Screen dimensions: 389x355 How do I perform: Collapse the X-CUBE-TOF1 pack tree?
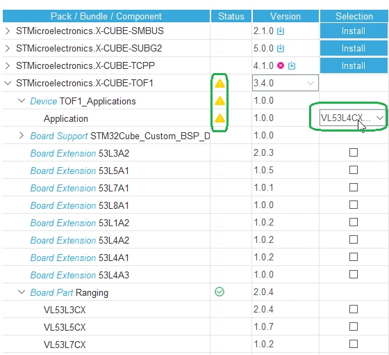coord(8,83)
